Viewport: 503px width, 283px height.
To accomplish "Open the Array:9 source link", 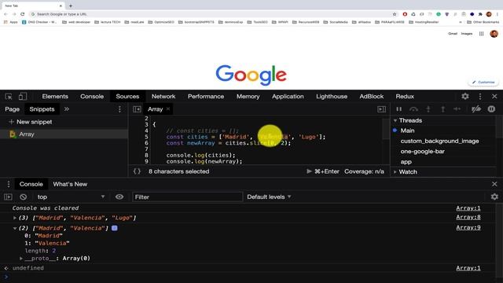I will tap(468, 227).
